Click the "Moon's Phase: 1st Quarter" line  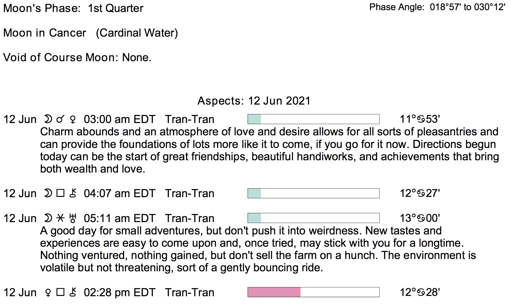tap(73, 8)
